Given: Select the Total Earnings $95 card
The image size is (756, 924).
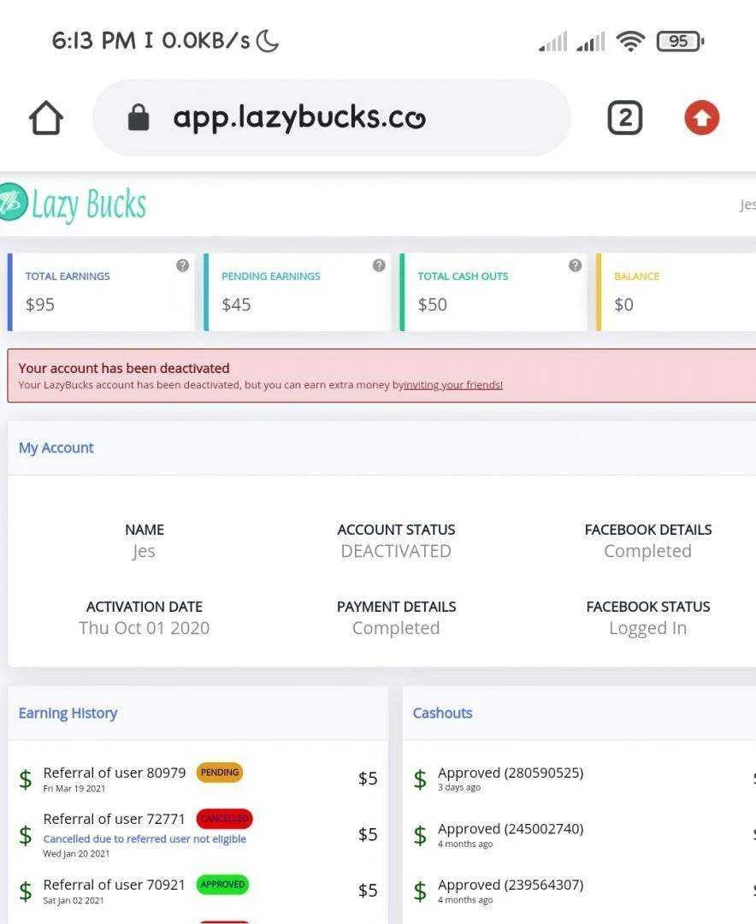Looking at the screenshot, I should point(101,292).
